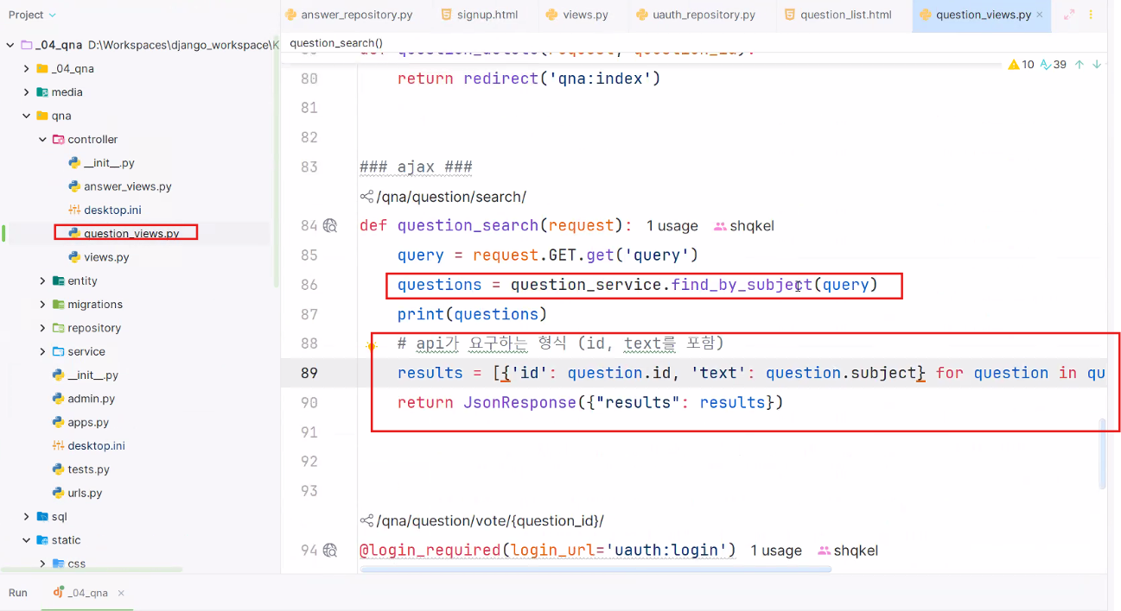Expand the media folder

click(27, 92)
